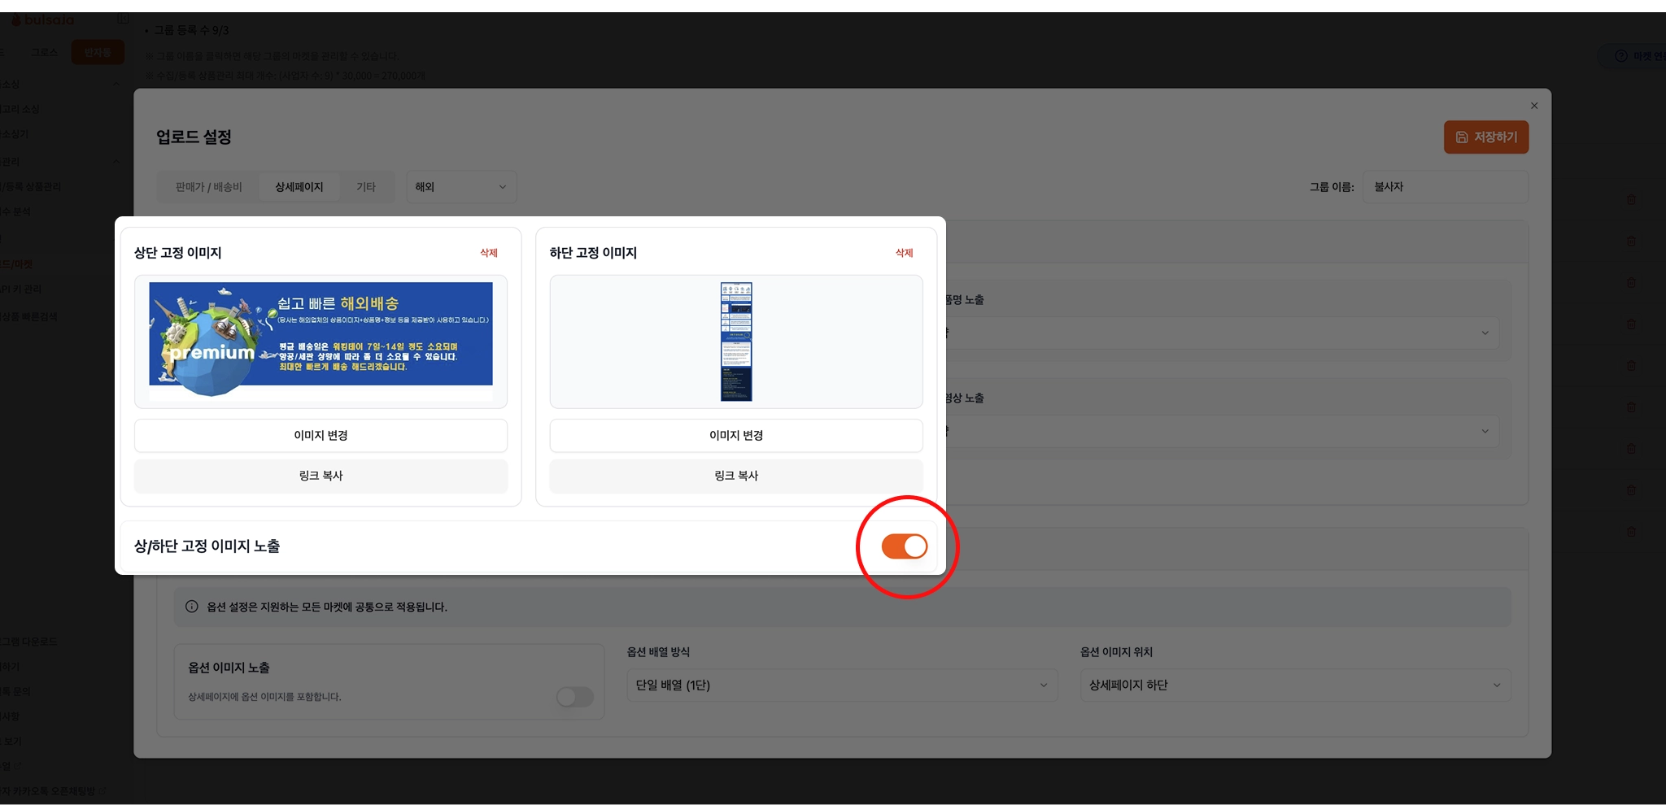Collapse the 소싱 section in the sidebar
The height and width of the screenshot is (805, 1666).
(116, 84)
